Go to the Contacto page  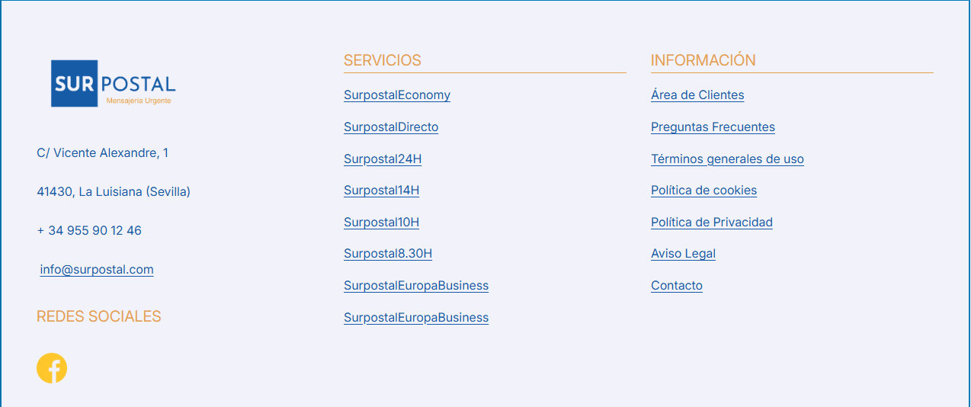click(677, 286)
